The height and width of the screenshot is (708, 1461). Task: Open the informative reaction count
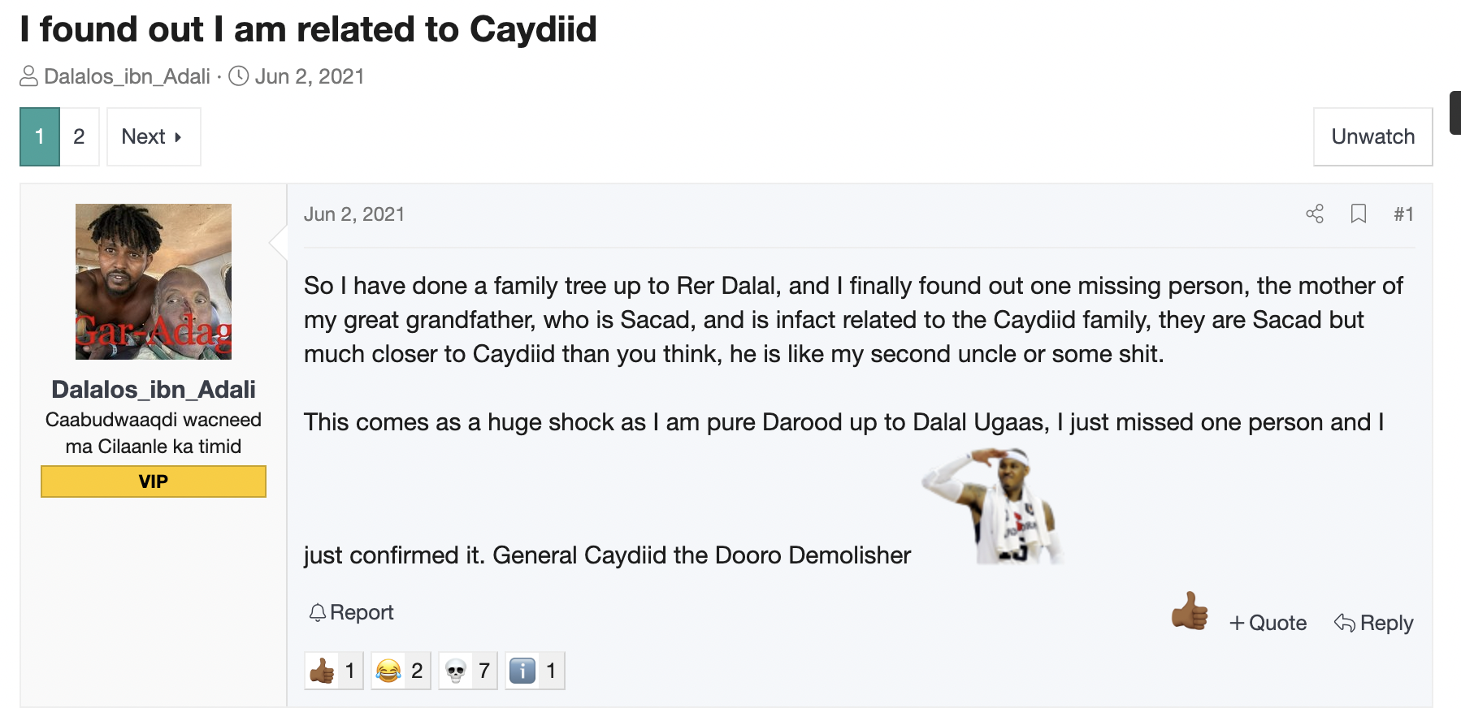tap(535, 671)
